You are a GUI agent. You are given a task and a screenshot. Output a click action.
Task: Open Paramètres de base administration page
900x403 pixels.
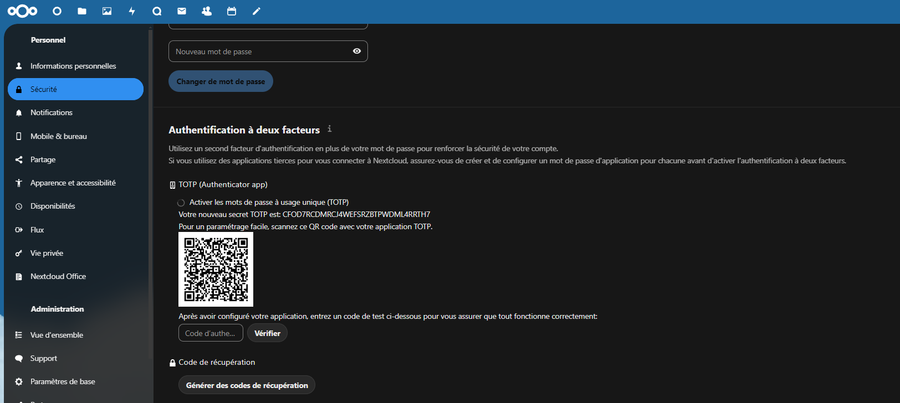pyautogui.click(x=75, y=381)
